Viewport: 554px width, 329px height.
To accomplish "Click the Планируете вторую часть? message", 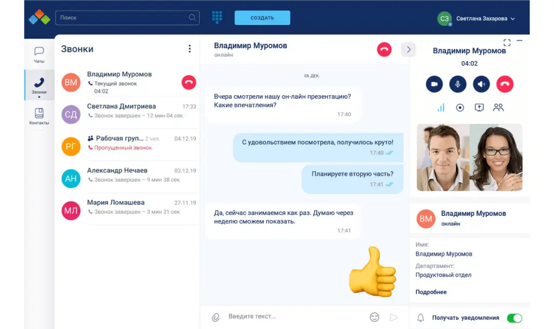I will point(352,179).
